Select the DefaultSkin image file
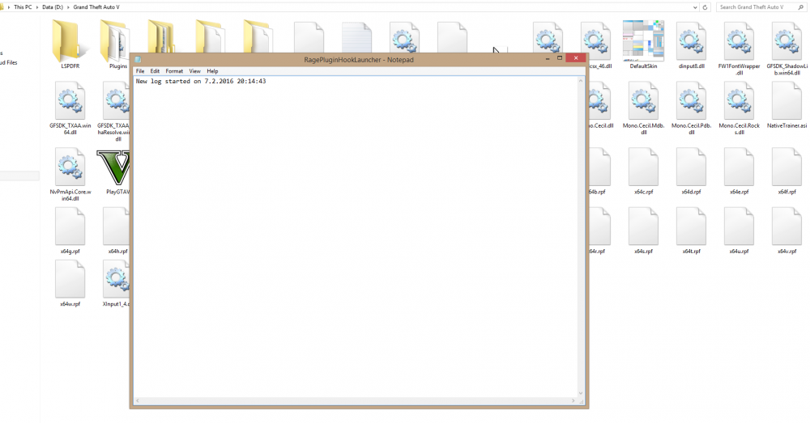The width and height of the screenshot is (810, 423). click(643, 44)
